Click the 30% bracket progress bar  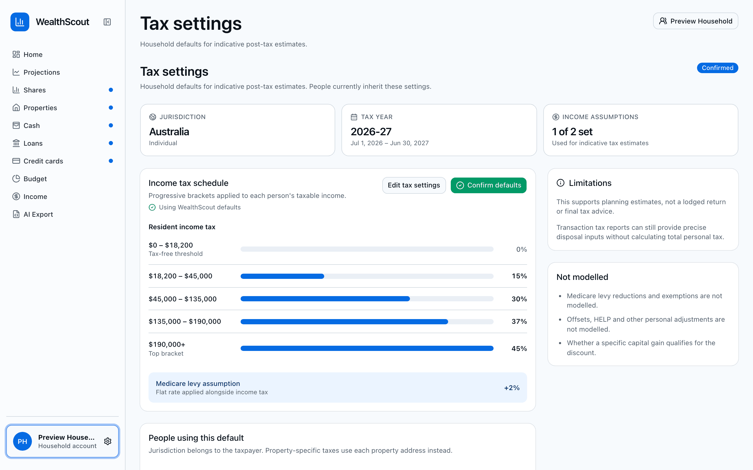point(367,299)
